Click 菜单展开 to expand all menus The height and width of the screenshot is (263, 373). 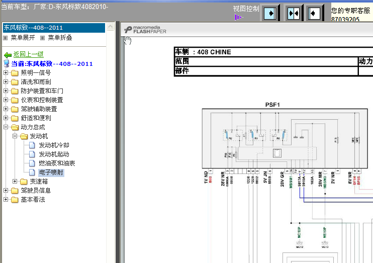click(x=23, y=38)
